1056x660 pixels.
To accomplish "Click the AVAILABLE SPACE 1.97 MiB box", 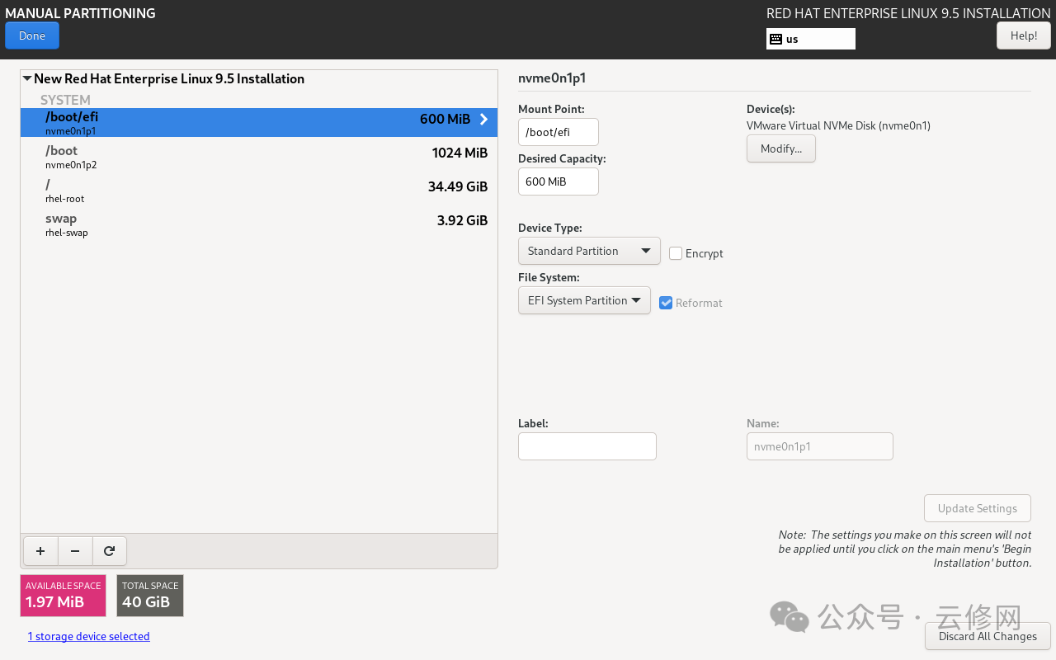I will (64, 596).
